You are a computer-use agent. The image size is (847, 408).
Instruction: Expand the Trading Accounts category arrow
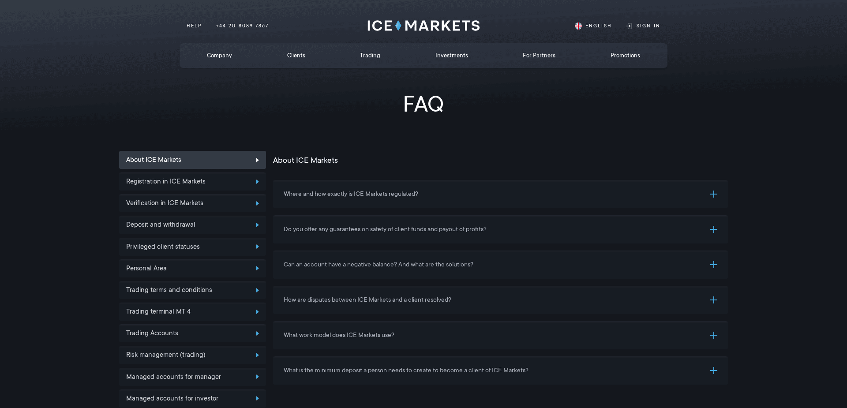pyautogui.click(x=258, y=333)
